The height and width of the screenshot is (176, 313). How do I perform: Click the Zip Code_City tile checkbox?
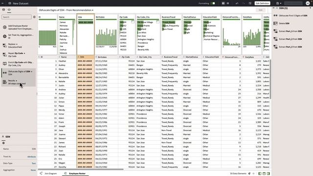coord(157,22)
